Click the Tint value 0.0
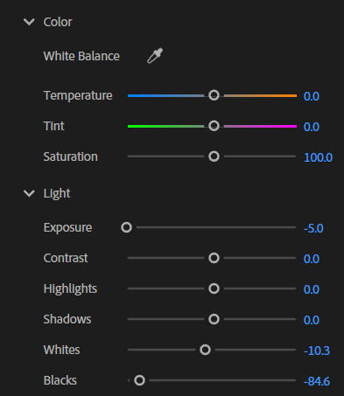Viewport: 344px width, 396px height. point(312,127)
